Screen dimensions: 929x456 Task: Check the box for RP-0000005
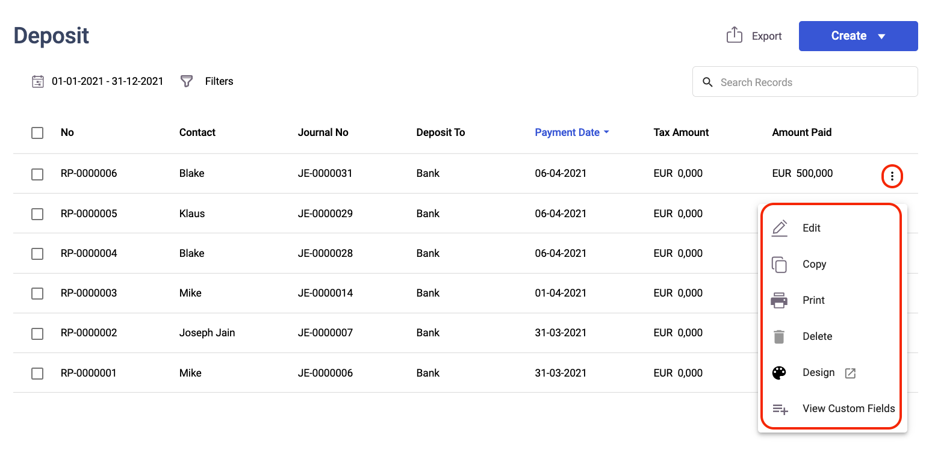point(37,214)
